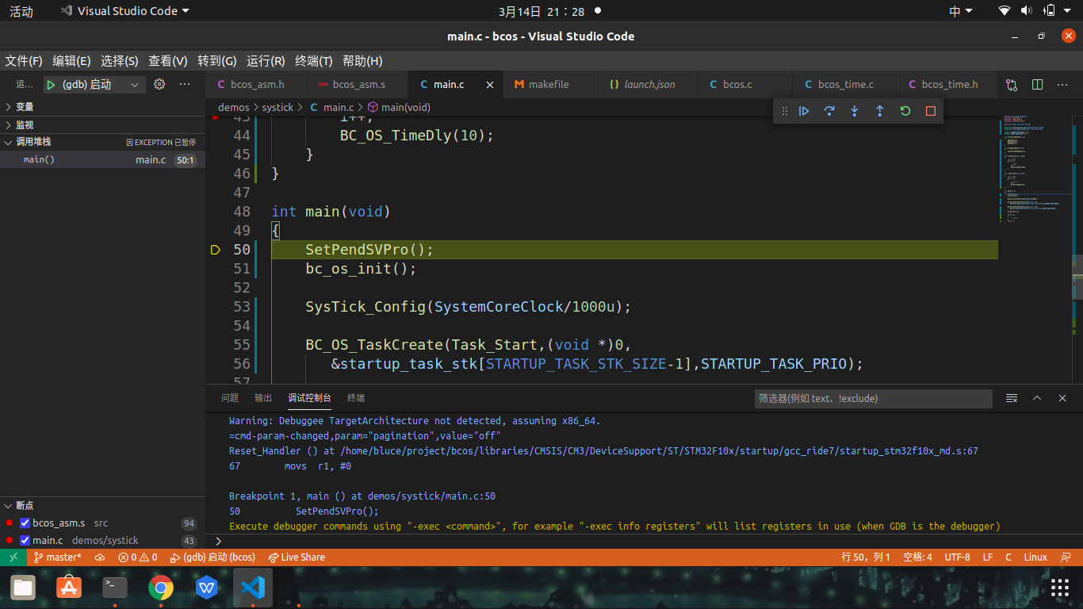Maximize the bottom panel
The image size is (1083, 609).
[x=1037, y=398]
